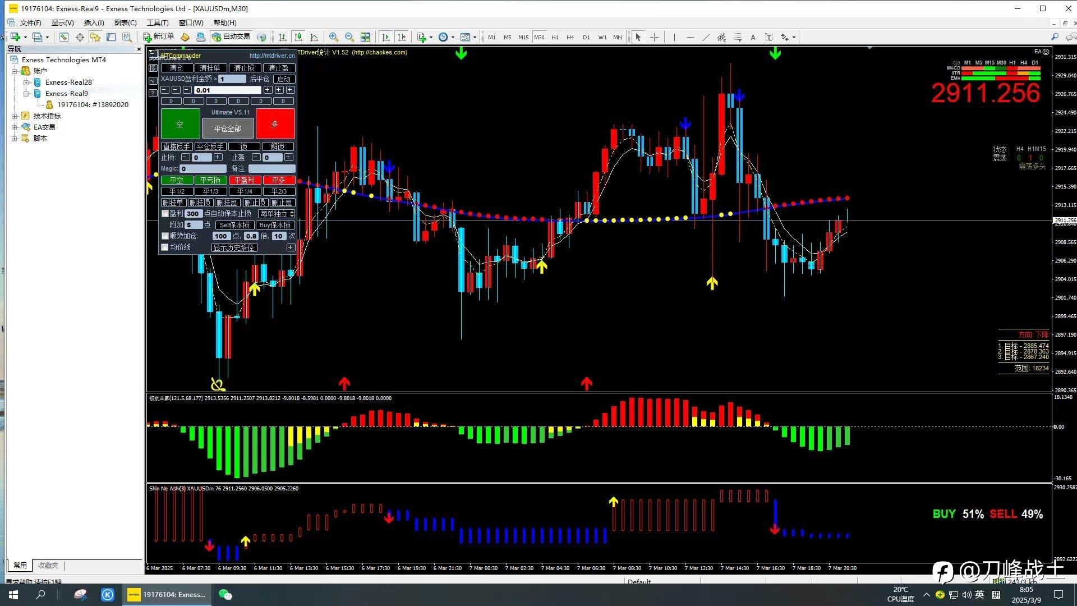The width and height of the screenshot is (1077, 606).
Task: Click the 备注 comment input field
Action: pos(271,169)
